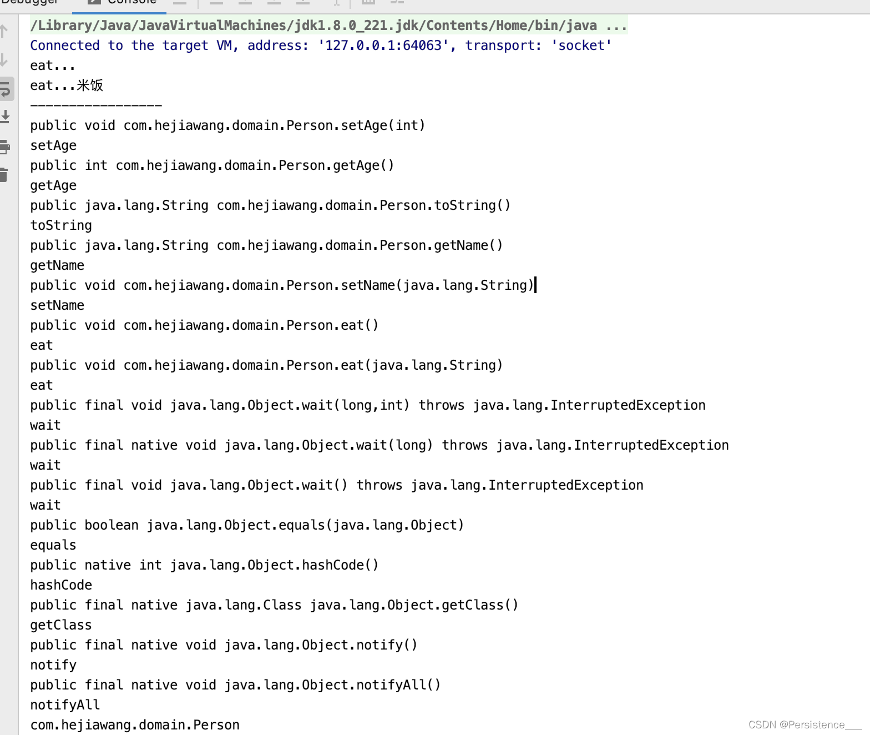Click the 'Object.notifyAll()' signature line

[235, 685]
